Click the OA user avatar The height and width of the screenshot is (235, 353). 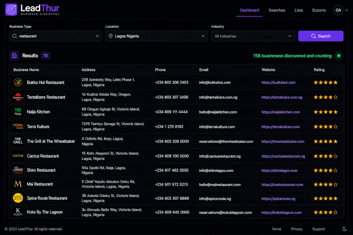click(x=338, y=10)
